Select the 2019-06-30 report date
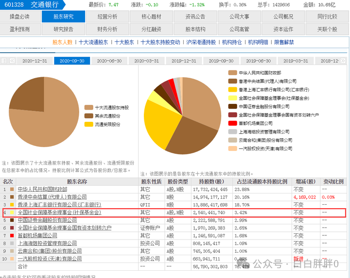Image resolution: width=350 pixels, height=278 pixels. click(259, 61)
